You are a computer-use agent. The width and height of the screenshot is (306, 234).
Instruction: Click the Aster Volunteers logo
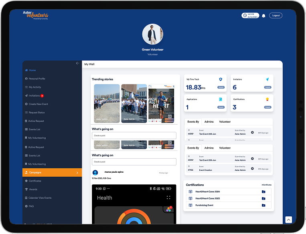pos(35,15)
